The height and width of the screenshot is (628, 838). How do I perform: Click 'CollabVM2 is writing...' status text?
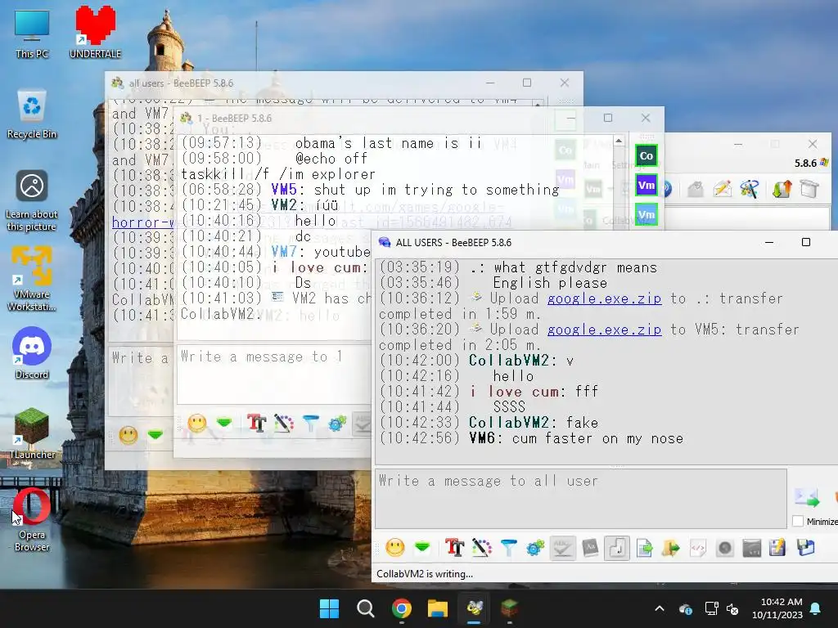pyautogui.click(x=425, y=574)
